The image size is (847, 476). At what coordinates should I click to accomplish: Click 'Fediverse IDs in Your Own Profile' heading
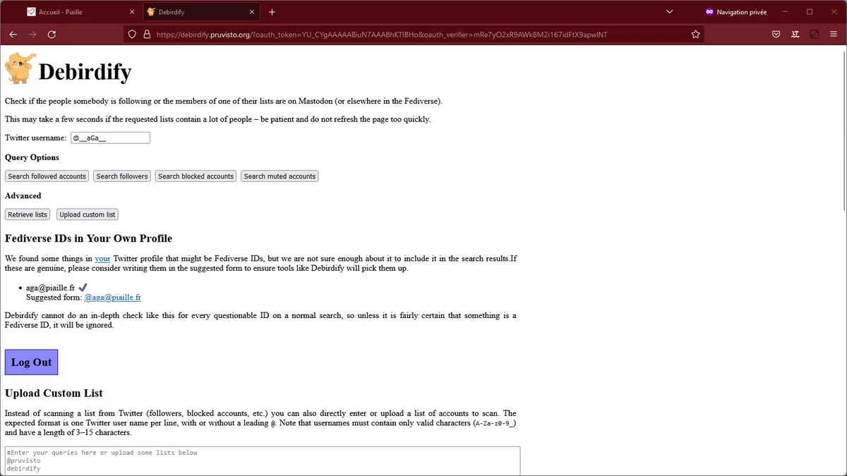point(88,238)
